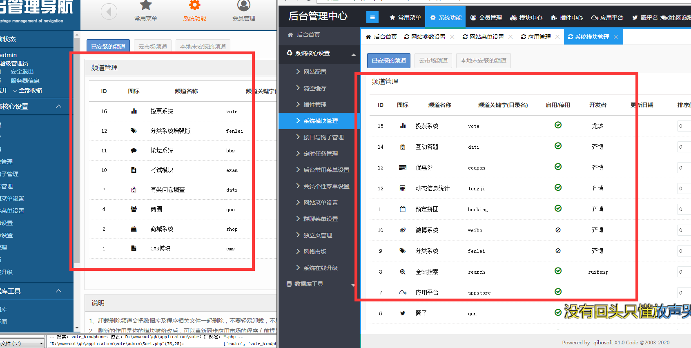Click the 云市场频道 button on right panel

433,60
